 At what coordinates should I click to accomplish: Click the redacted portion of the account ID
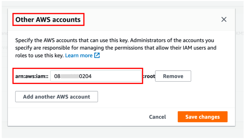(70, 76)
